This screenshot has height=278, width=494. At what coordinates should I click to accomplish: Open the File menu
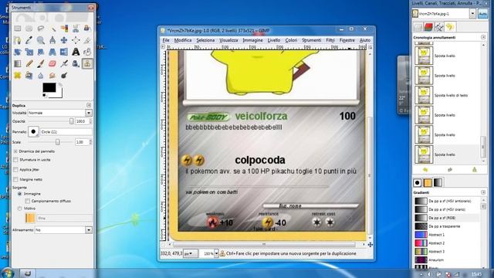pyautogui.click(x=166, y=40)
